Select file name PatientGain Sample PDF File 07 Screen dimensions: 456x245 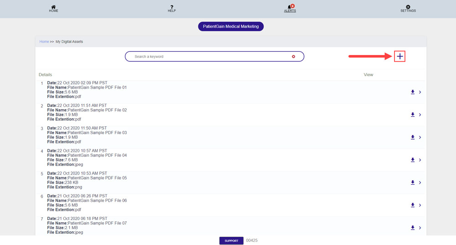tap(97, 223)
